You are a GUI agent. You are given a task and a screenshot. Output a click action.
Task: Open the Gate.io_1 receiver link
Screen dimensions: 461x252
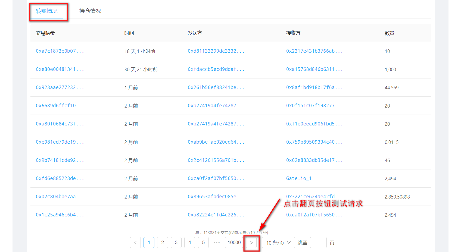click(x=299, y=178)
